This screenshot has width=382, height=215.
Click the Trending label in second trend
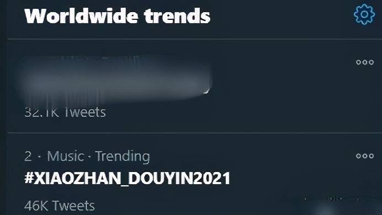[x=123, y=157]
